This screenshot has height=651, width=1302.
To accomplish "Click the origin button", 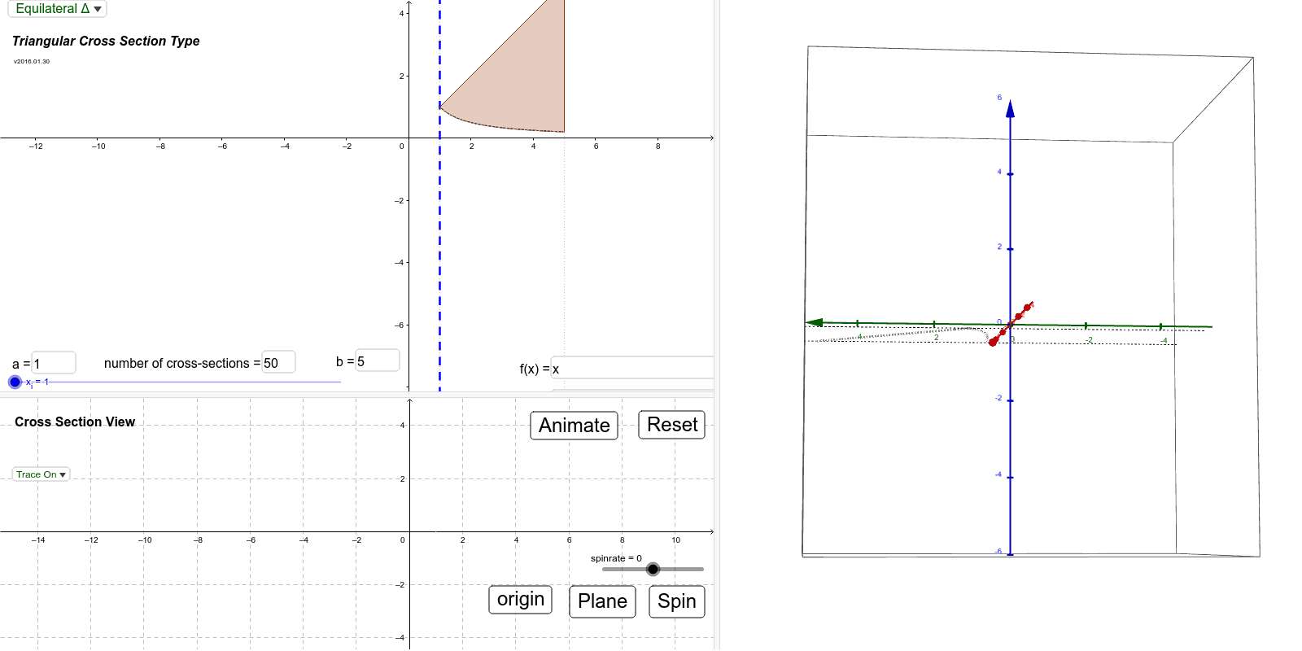I will (x=521, y=600).
